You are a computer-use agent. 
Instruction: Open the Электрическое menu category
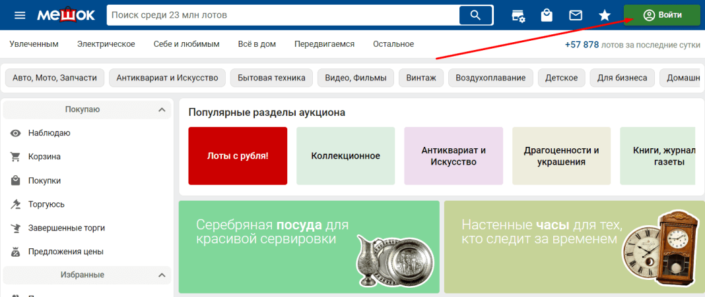tap(106, 44)
